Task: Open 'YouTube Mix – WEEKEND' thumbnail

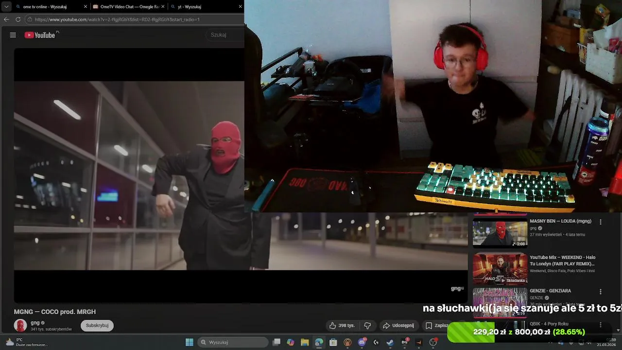Action: 500,268
